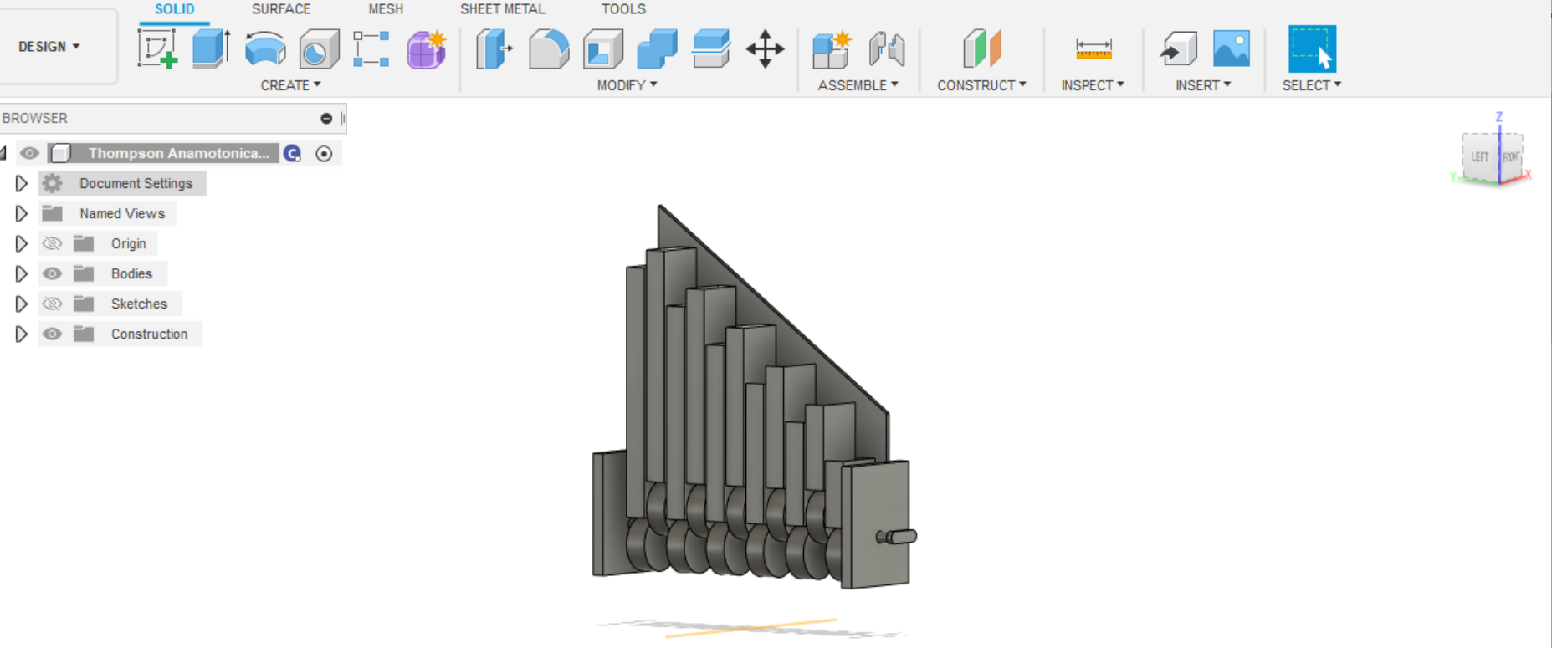Screen dimensions: 1552x648
Task: Switch to the Mesh tab
Action: (386, 9)
